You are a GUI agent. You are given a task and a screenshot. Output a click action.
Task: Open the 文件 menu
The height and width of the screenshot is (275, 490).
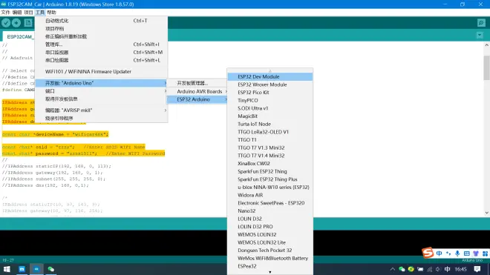click(5, 13)
